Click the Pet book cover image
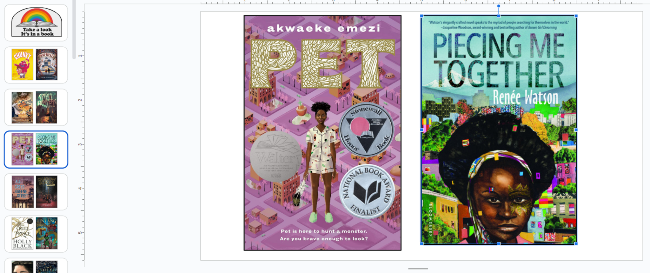650x273 pixels. 322,133
